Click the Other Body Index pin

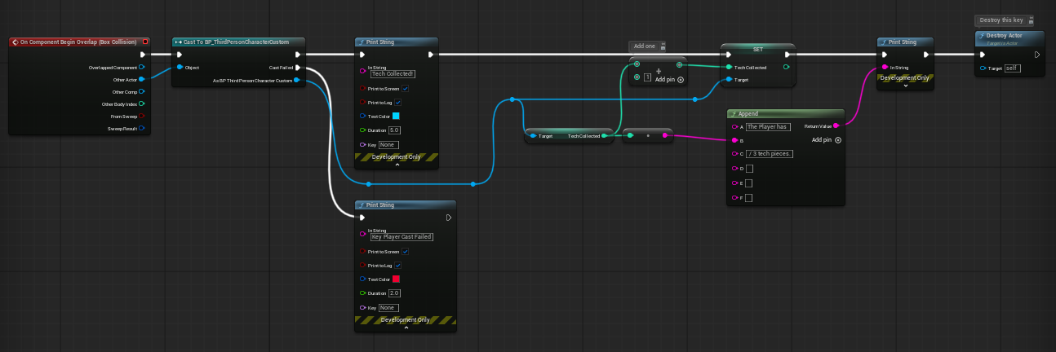point(142,103)
